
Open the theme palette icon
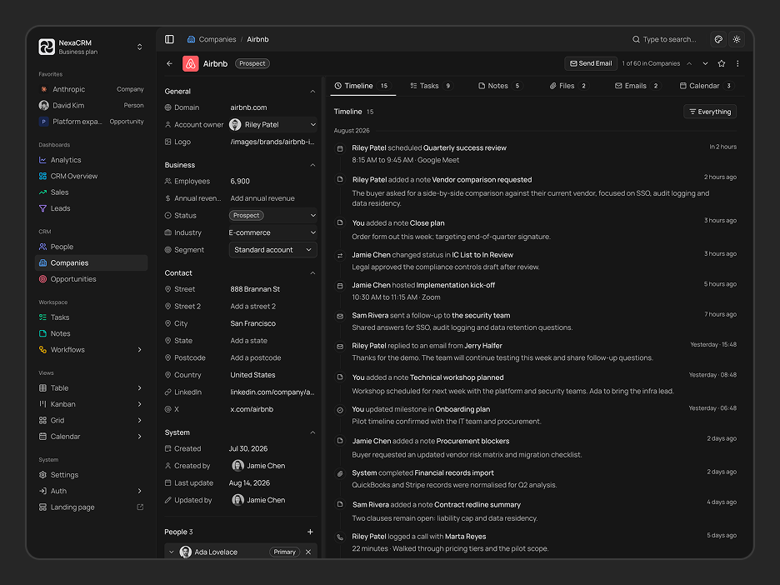point(718,39)
